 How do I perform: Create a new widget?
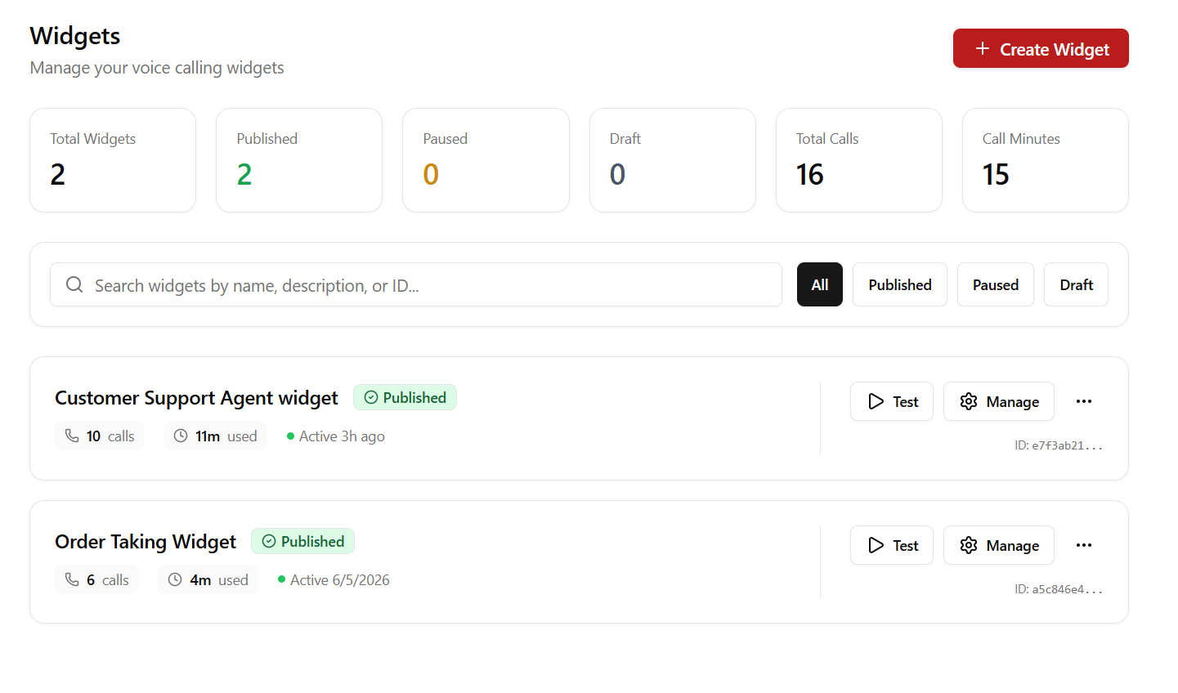pyautogui.click(x=1041, y=48)
